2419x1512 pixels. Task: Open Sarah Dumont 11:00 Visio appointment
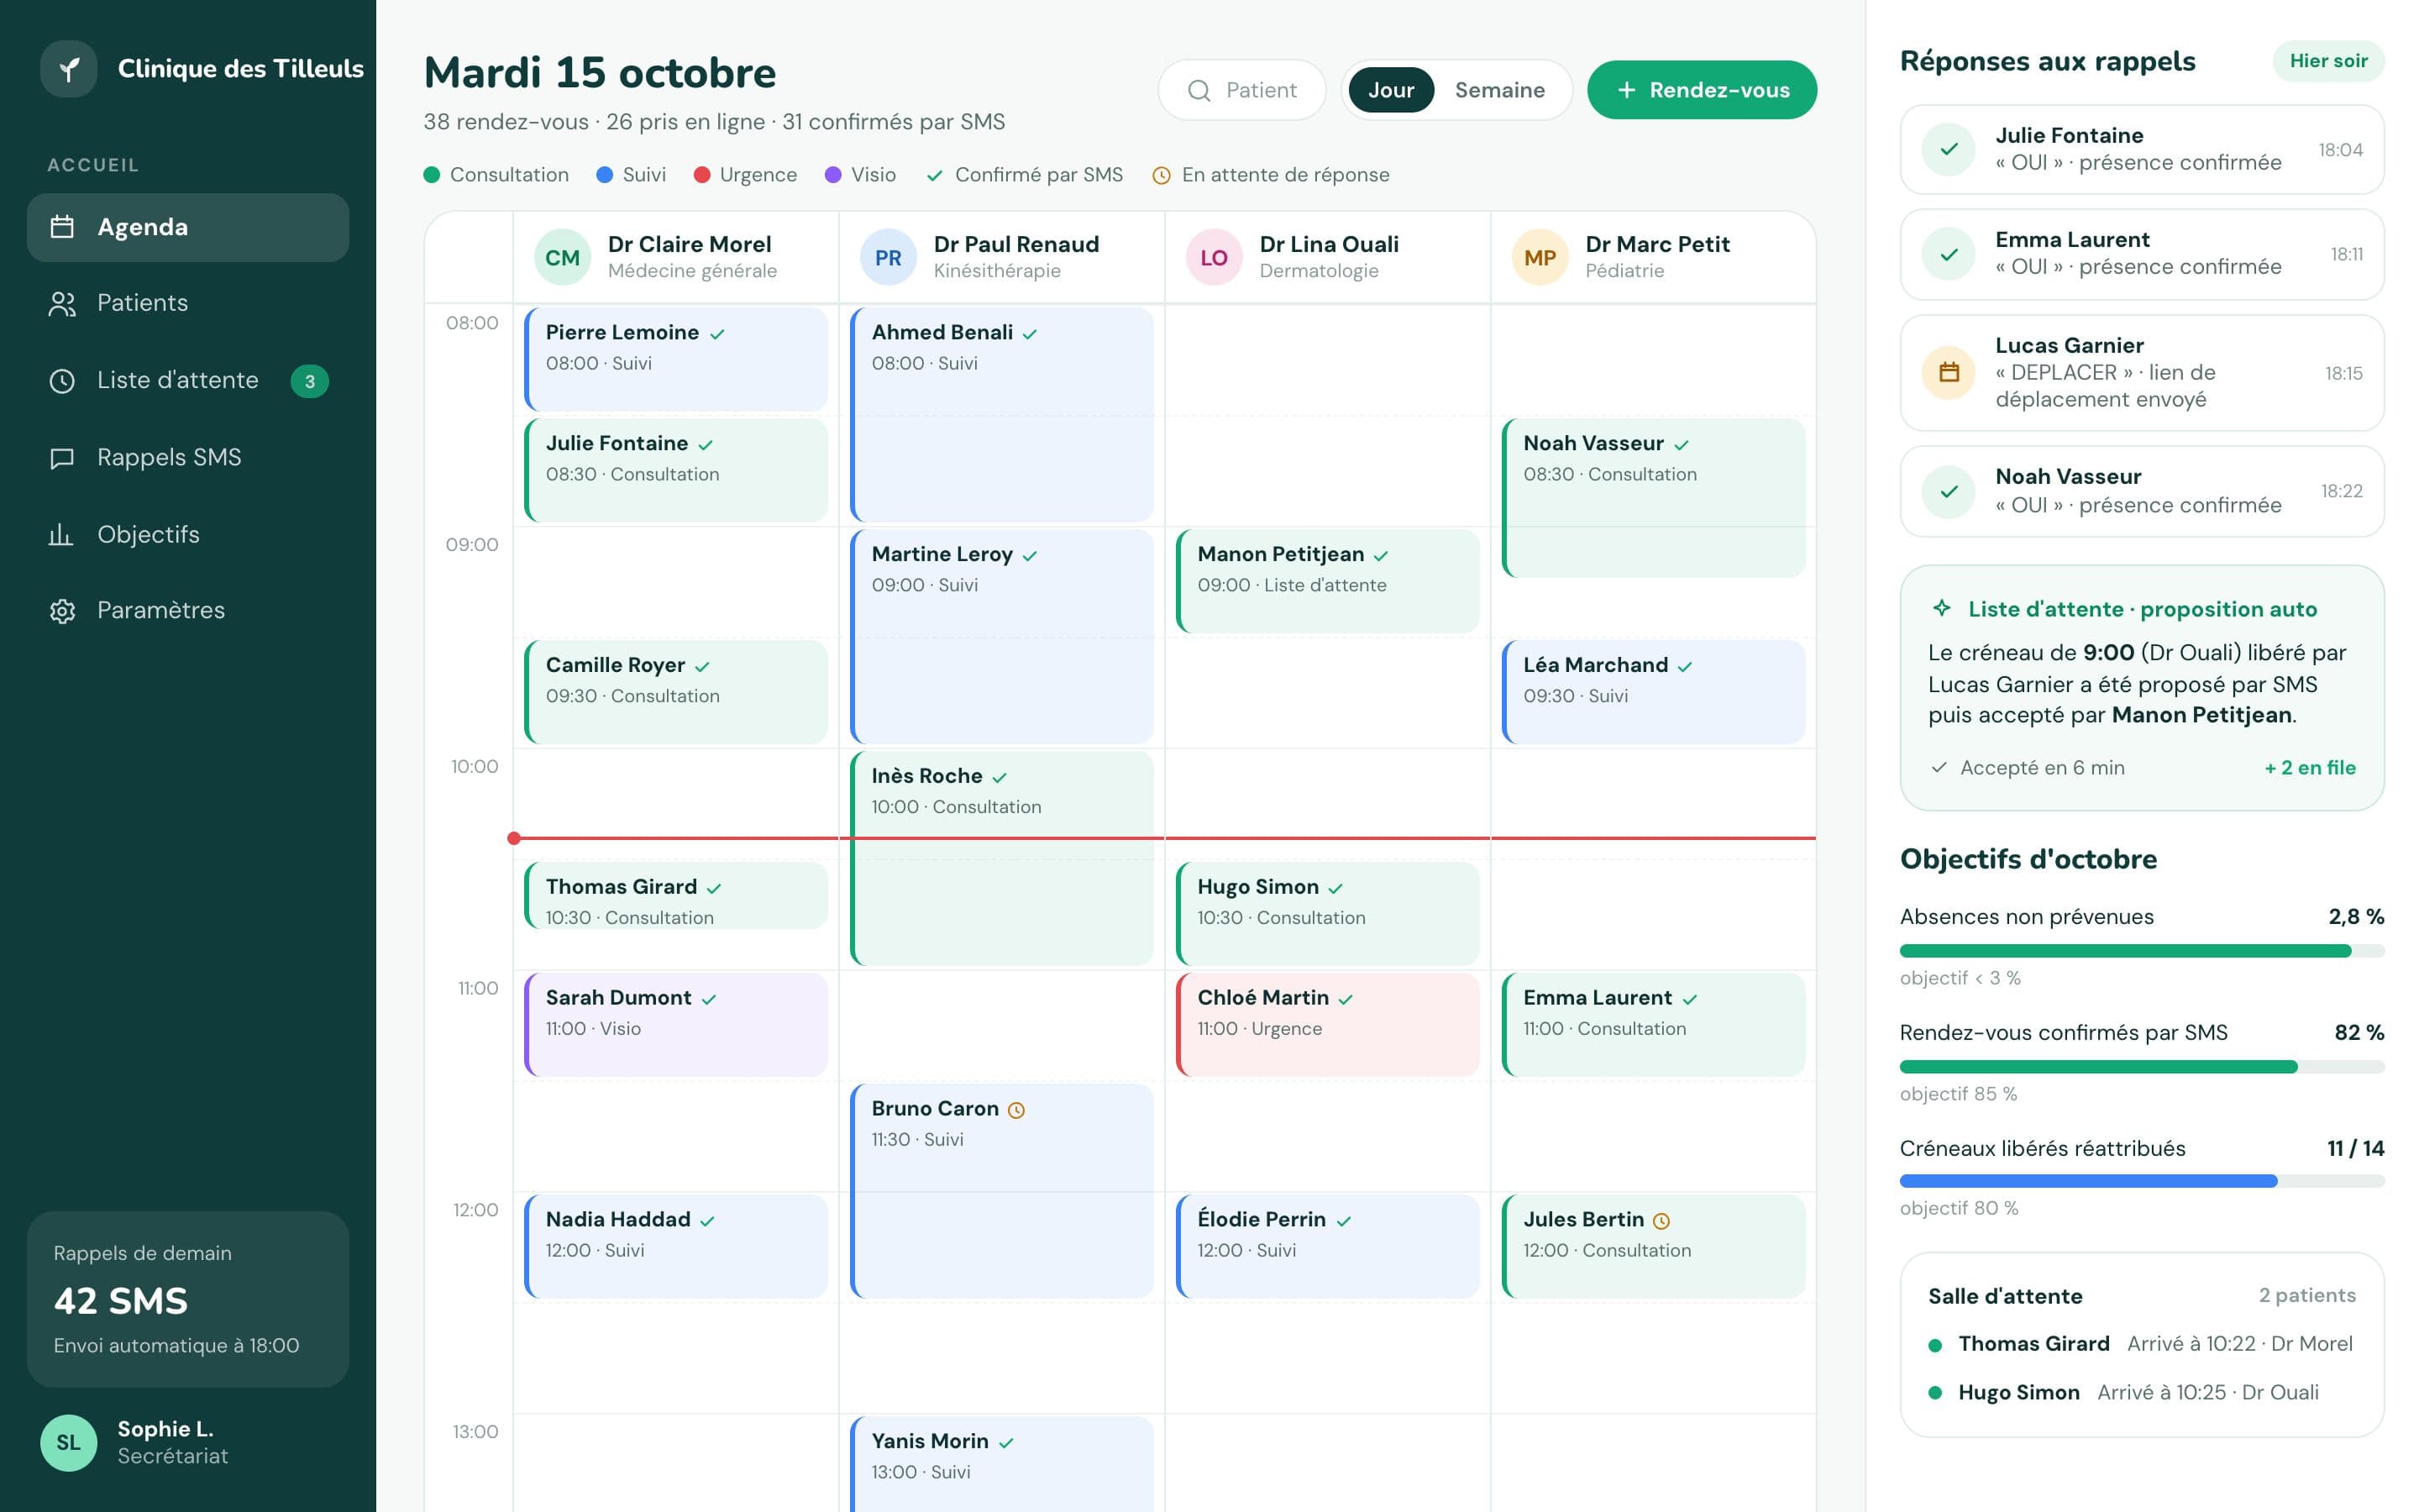click(675, 1024)
